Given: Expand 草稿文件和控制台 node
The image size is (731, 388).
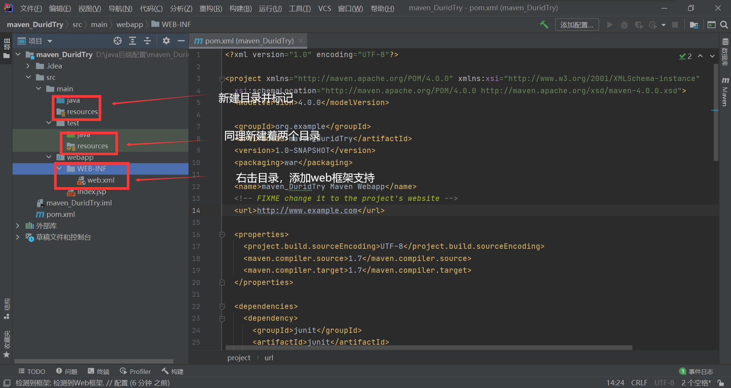Looking at the screenshot, I should click(18, 237).
